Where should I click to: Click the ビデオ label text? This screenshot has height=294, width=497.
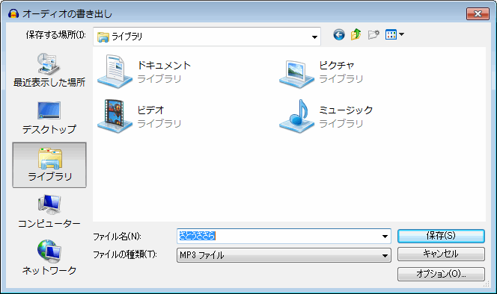[x=150, y=110]
